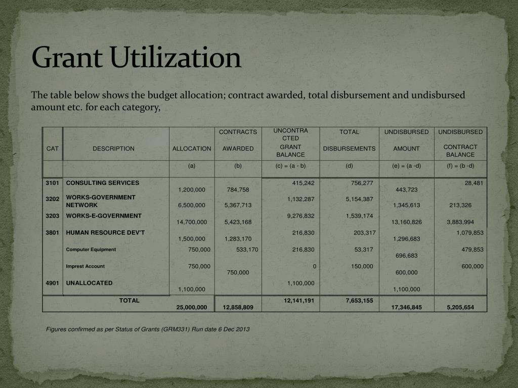Click the footnote 'Figures confirmed as per Status of Grants'
The width and height of the screenshot is (518, 388).
pyautogui.click(x=148, y=329)
